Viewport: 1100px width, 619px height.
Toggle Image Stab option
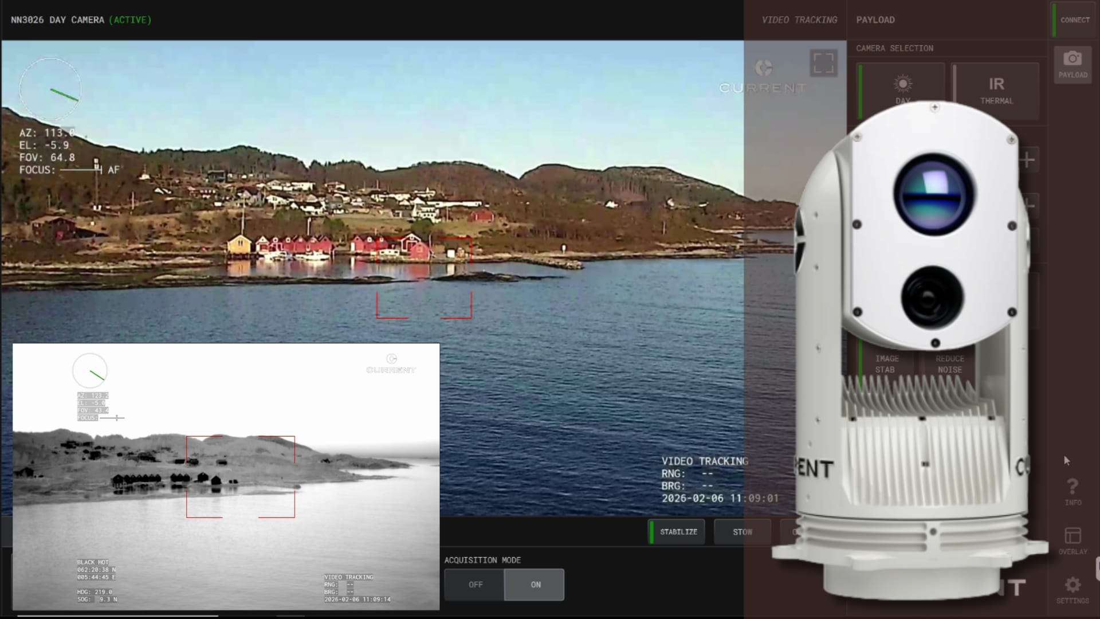(886, 363)
